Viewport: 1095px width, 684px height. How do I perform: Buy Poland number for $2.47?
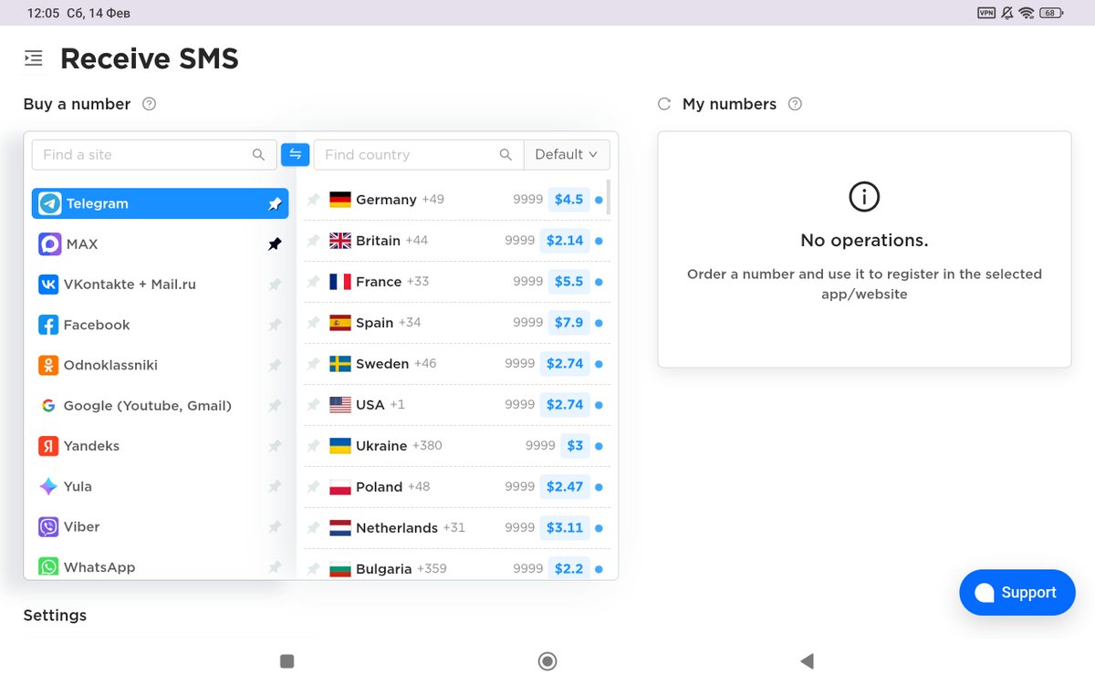(565, 487)
